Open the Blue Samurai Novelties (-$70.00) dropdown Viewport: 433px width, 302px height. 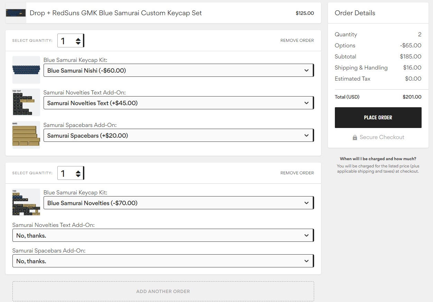pyautogui.click(x=178, y=203)
